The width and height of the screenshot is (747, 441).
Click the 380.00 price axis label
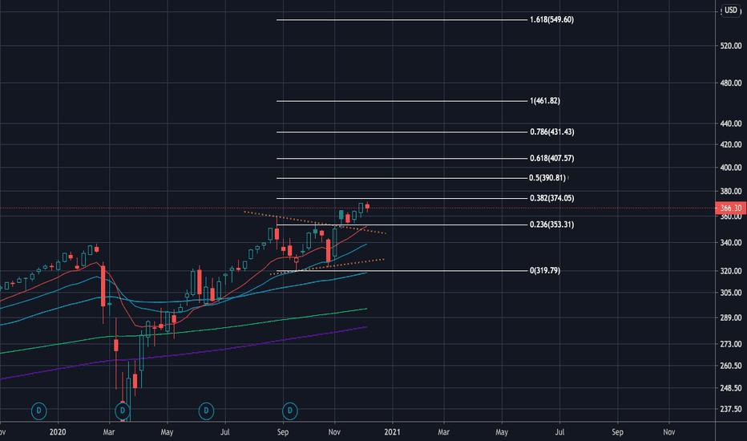pos(731,191)
